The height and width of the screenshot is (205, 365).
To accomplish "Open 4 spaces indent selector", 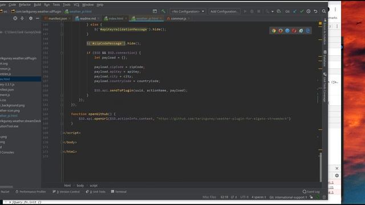I will tap(258, 197).
